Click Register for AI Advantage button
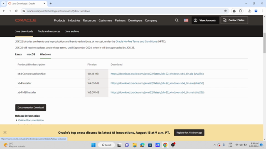 (x=189, y=132)
